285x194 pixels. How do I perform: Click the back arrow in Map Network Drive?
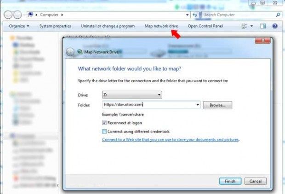tap(70, 52)
